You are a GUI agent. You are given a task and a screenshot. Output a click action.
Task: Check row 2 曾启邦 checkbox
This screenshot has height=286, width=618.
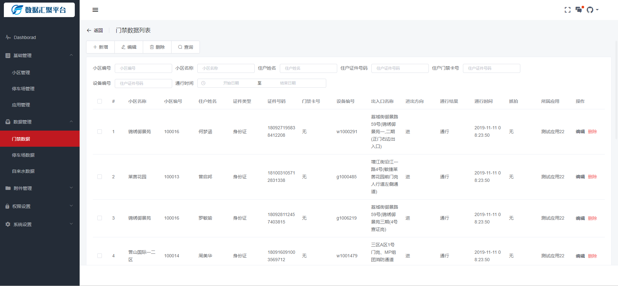100,177
